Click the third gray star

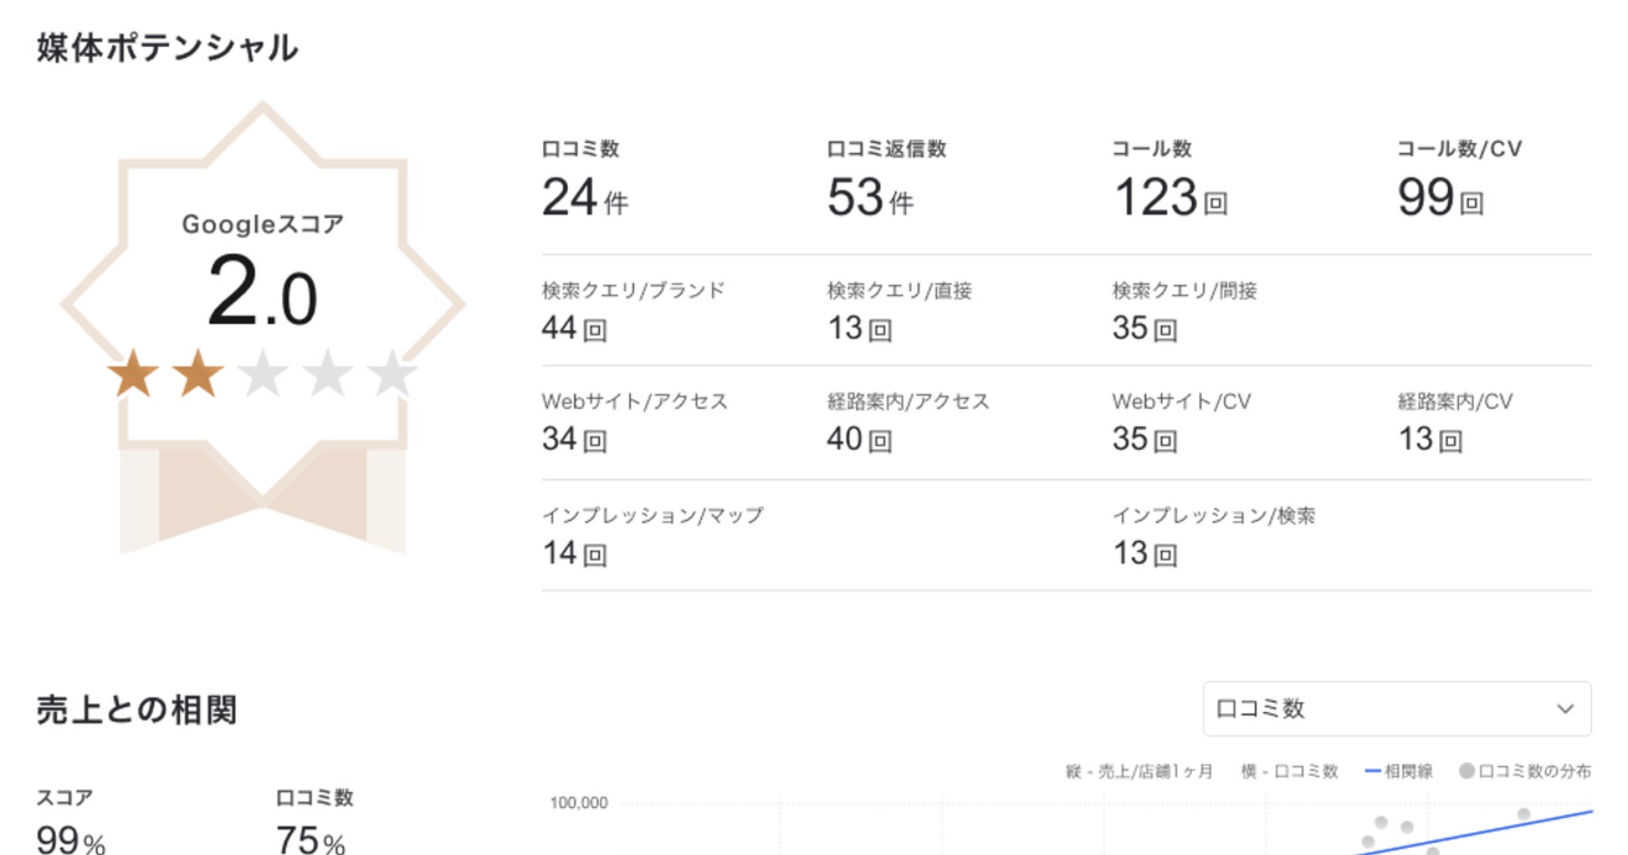pos(263,374)
